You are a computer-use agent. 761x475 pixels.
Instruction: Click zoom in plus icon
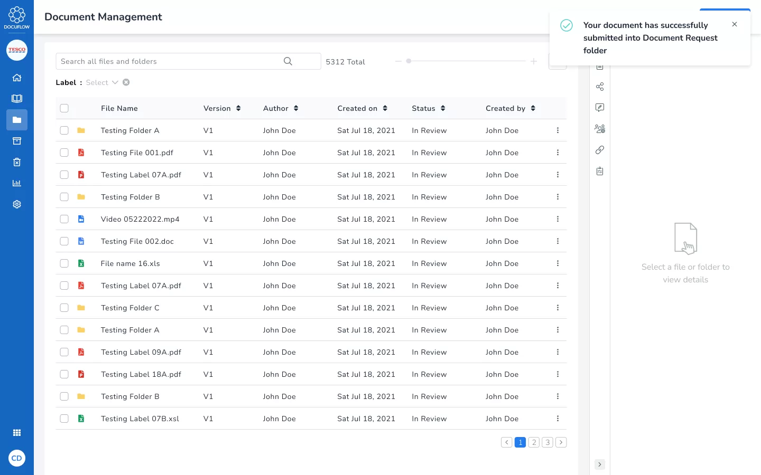pos(534,61)
